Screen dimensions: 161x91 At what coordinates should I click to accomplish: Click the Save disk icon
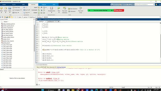pos(10,8)
